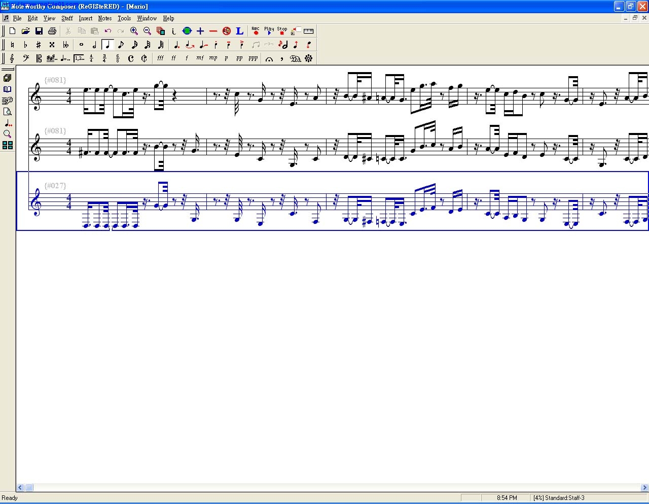This screenshot has height=504, width=649.
Task: Click the blue L toolbar icon
Action: coord(240,31)
